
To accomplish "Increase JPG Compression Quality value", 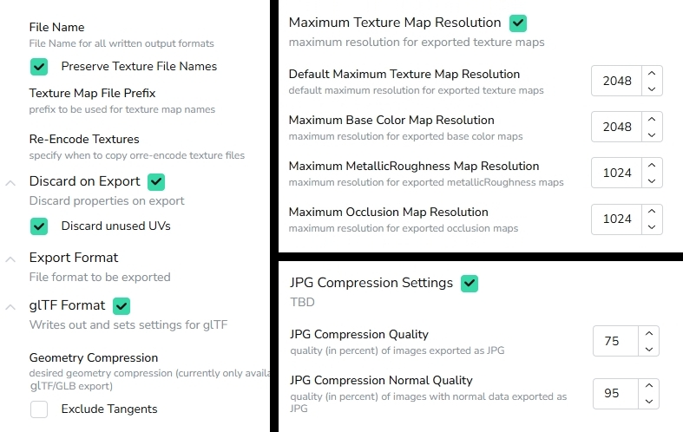I will click(649, 333).
